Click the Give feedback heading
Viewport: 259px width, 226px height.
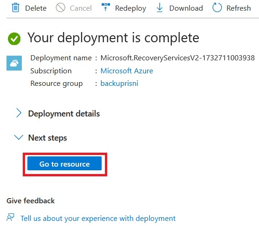coord(31,201)
